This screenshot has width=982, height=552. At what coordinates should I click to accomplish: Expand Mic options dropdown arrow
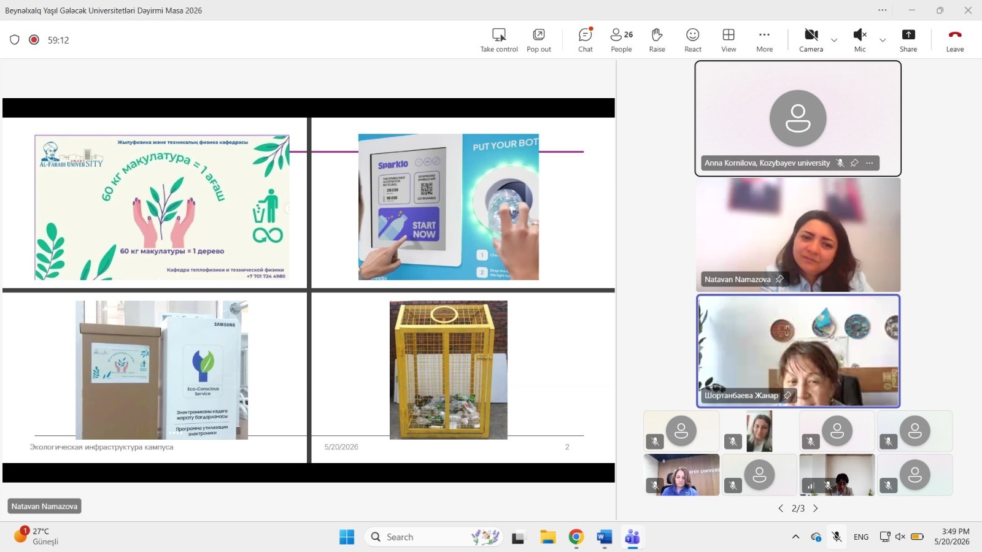point(883,40)
